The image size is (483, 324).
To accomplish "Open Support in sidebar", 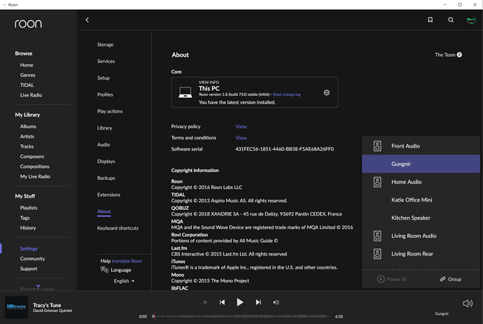I will pos(29,269).
